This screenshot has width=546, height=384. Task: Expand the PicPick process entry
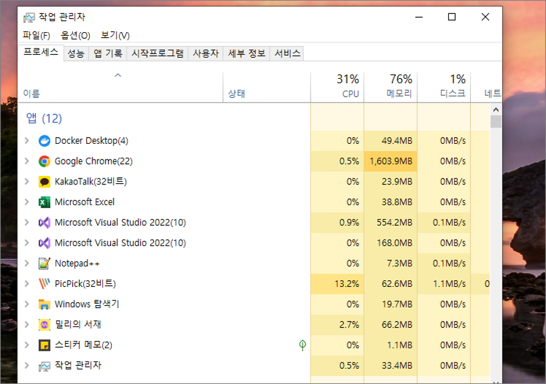(27, 284)
